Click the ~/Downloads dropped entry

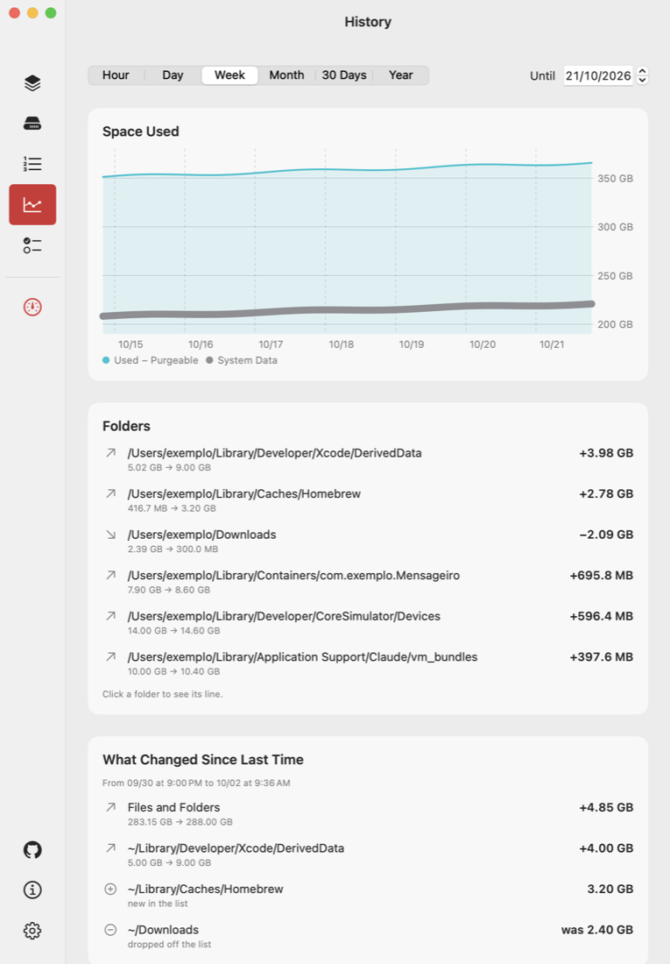368,936
